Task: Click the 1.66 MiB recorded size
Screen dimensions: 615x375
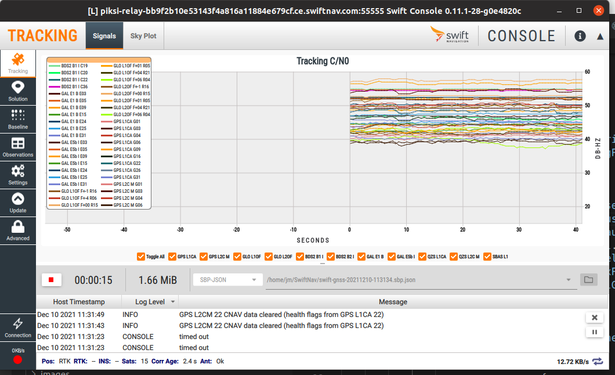Action: [158, 280]
